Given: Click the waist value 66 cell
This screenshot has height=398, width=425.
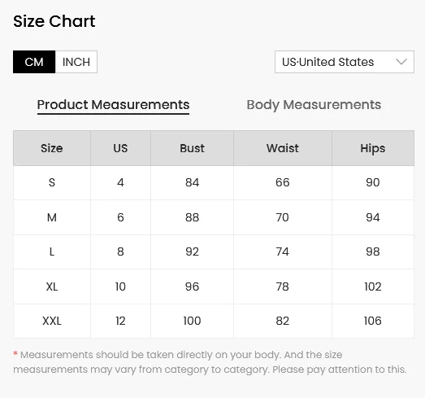Looking at the screenshot, I should click(283, 182).
